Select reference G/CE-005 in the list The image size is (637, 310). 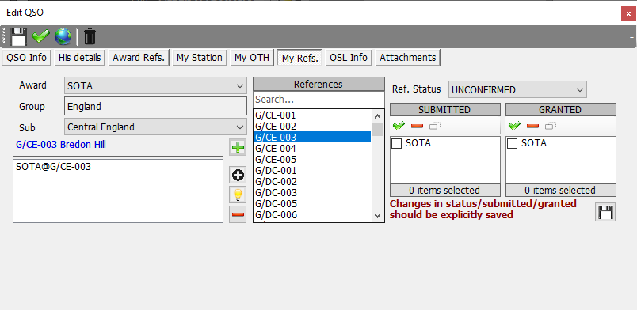coord(312,160)
